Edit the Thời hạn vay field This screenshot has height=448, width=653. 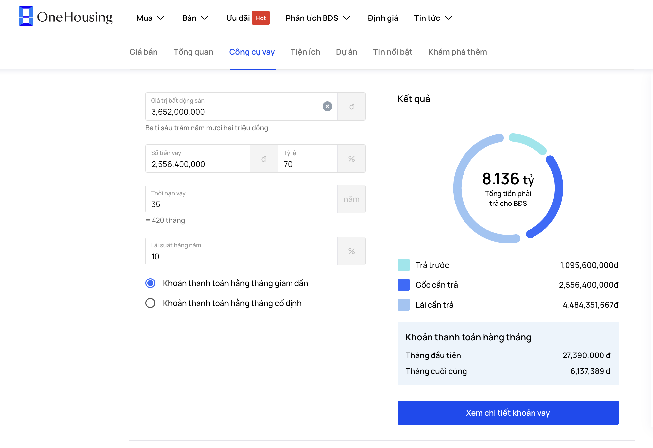(x=241, y=199)
